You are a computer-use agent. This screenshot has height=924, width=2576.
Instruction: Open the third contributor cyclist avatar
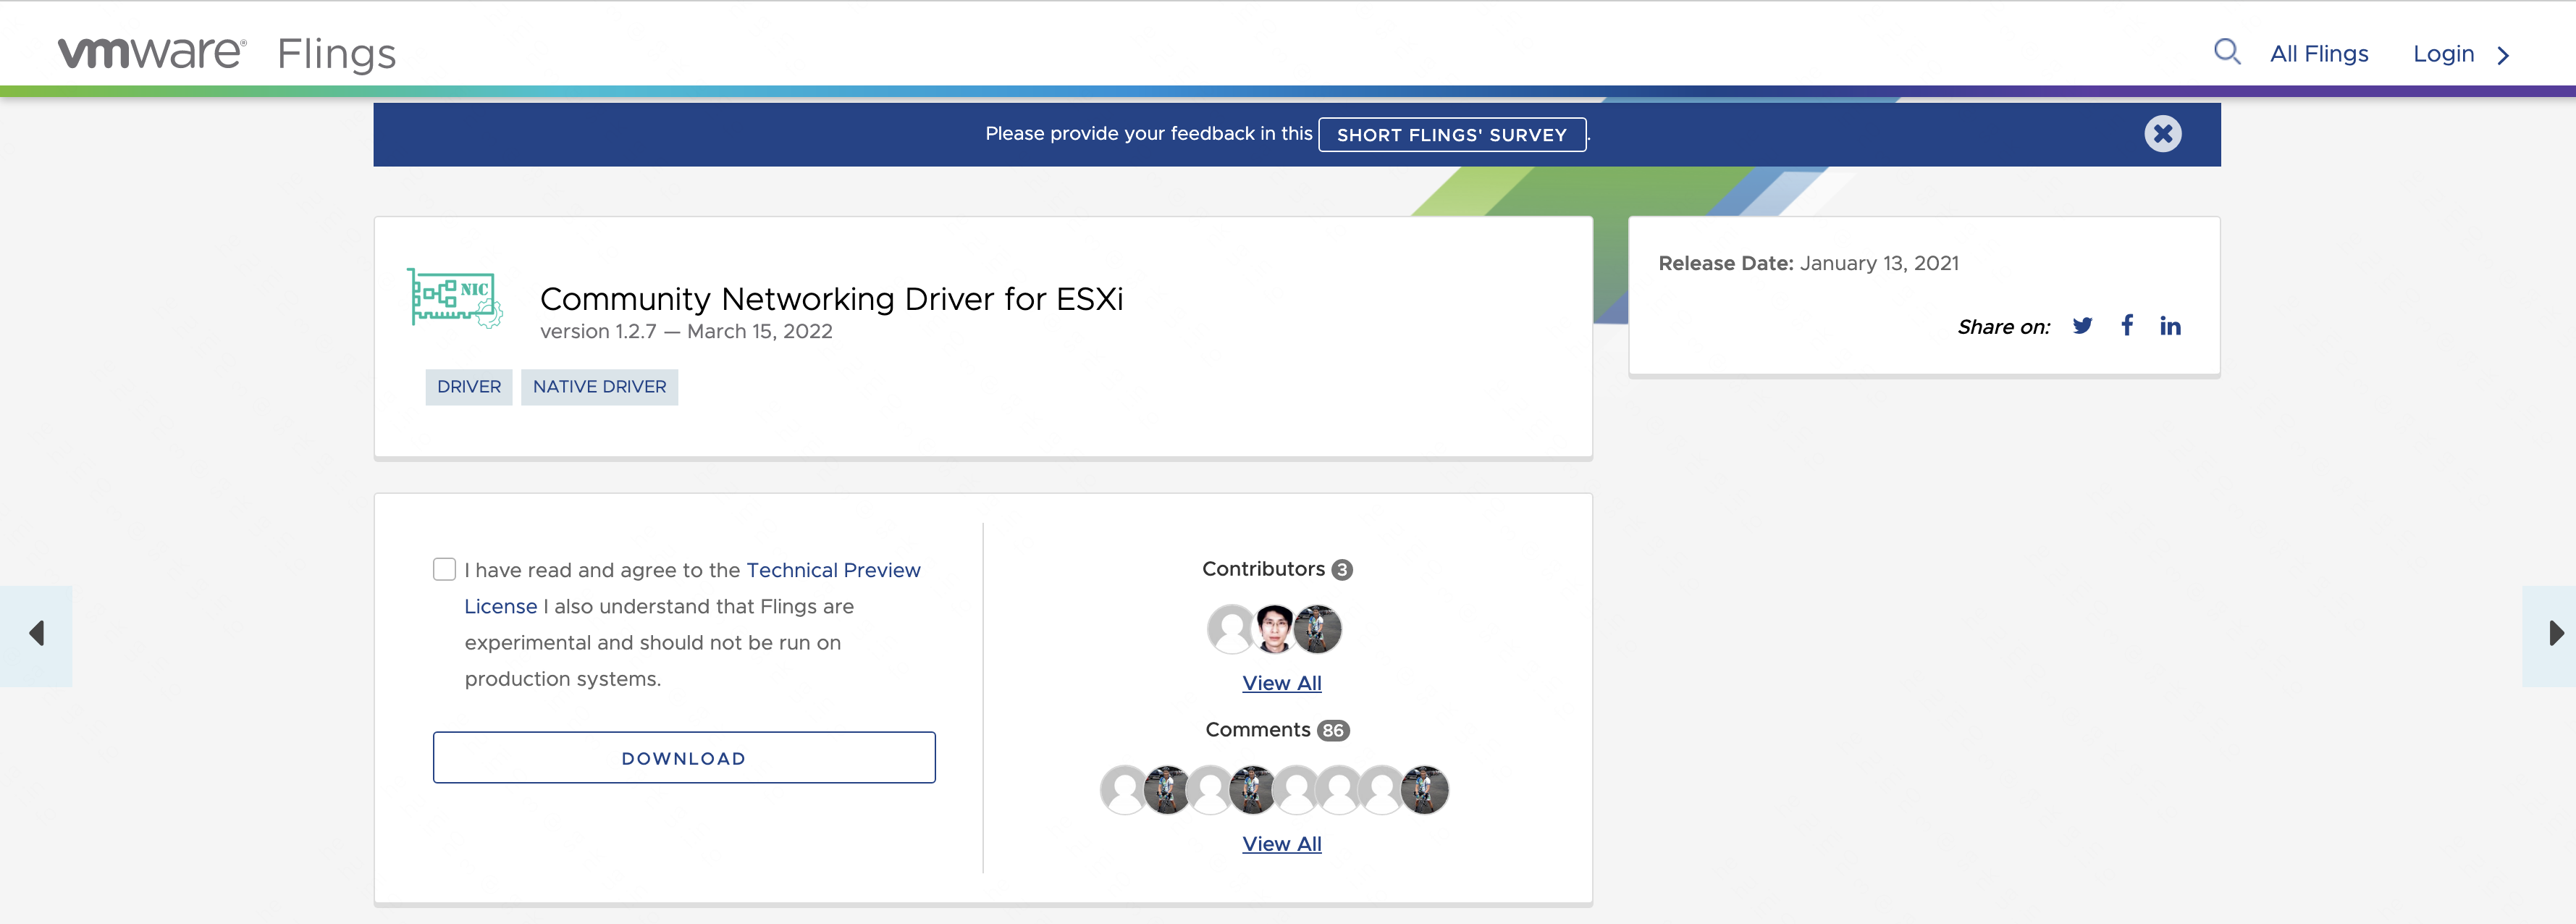pyautogui.click(x=1317, y=629)
